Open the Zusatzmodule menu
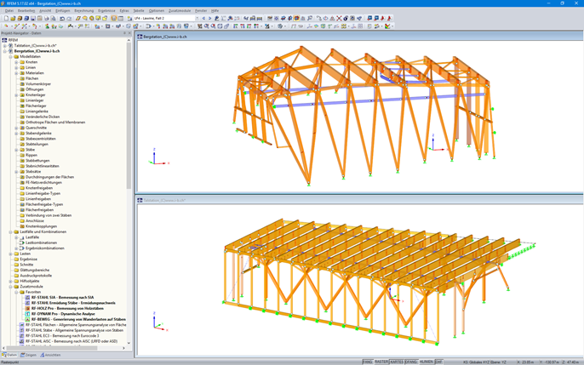The height and width of the screenshot is (365, 584). click(180, 11)
